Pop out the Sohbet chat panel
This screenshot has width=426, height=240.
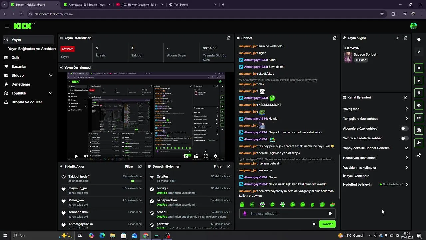pyautogui.click(x=334, y=38)
